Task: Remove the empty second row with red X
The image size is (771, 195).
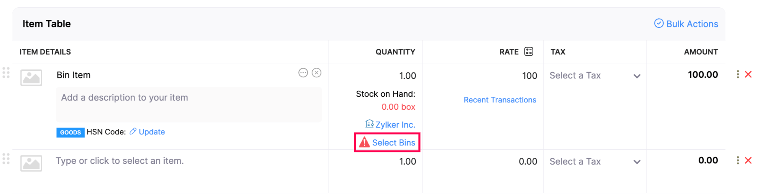Action: click(748, 160)
